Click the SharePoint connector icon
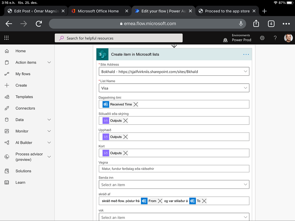Viewport: 295px width, 221px height. click(x=102, y=54)
